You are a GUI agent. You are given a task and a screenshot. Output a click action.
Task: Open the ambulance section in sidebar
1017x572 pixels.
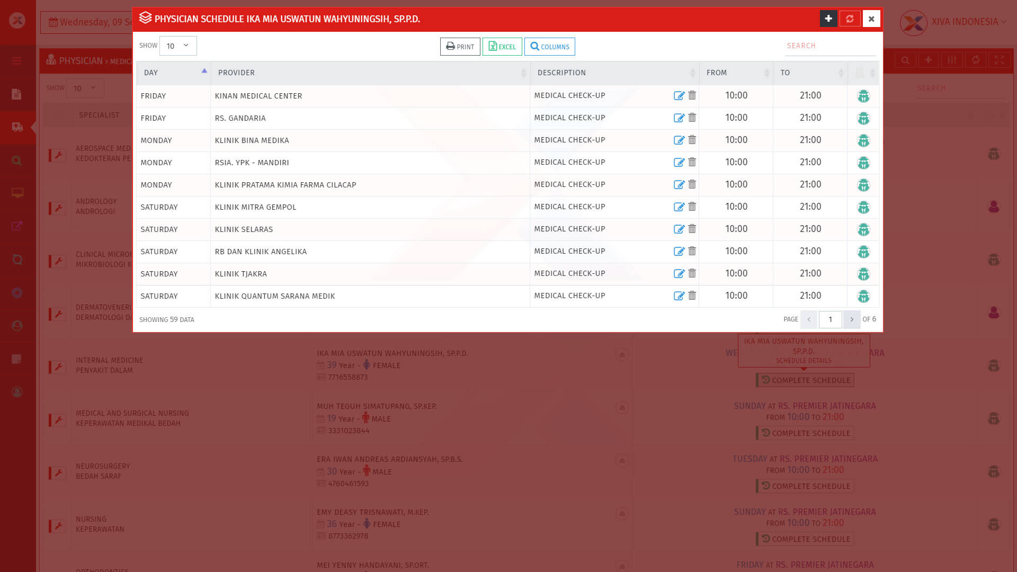(17, 127)
